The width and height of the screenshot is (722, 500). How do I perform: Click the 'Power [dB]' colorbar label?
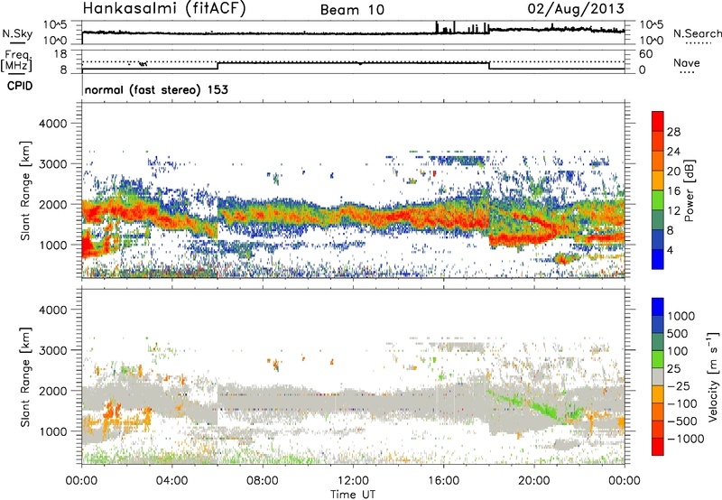coord(689,190)
